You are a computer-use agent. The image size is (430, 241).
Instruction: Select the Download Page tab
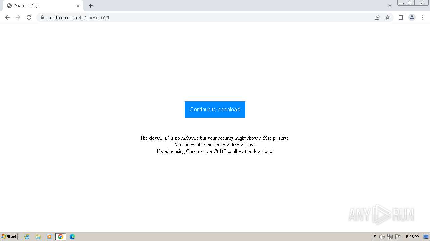pyautogui.click(x=43, y=6)
